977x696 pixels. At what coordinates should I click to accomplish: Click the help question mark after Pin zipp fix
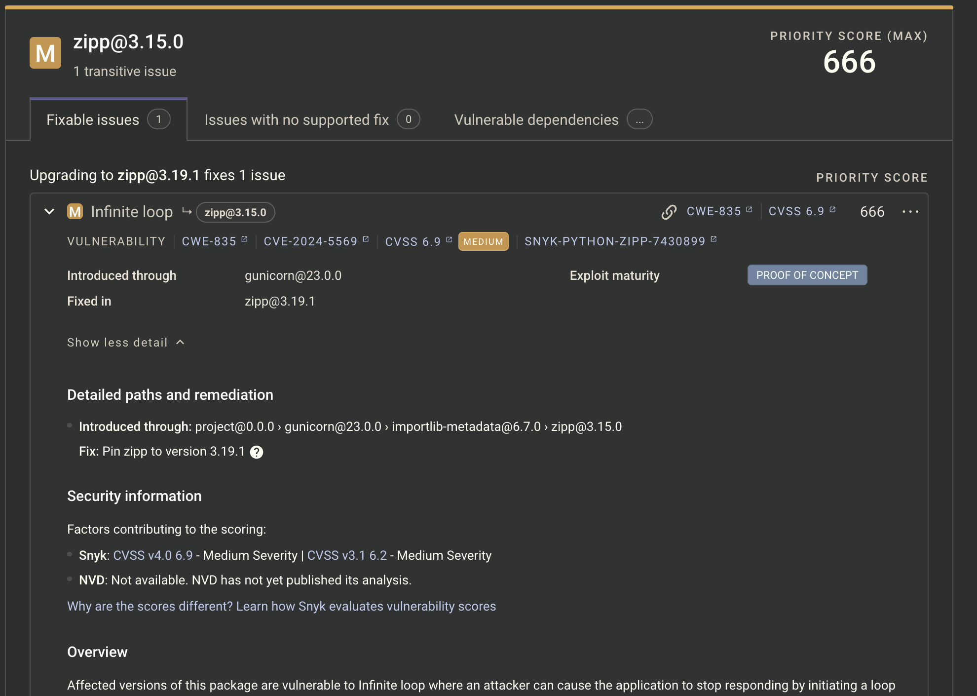coord(257,452)
